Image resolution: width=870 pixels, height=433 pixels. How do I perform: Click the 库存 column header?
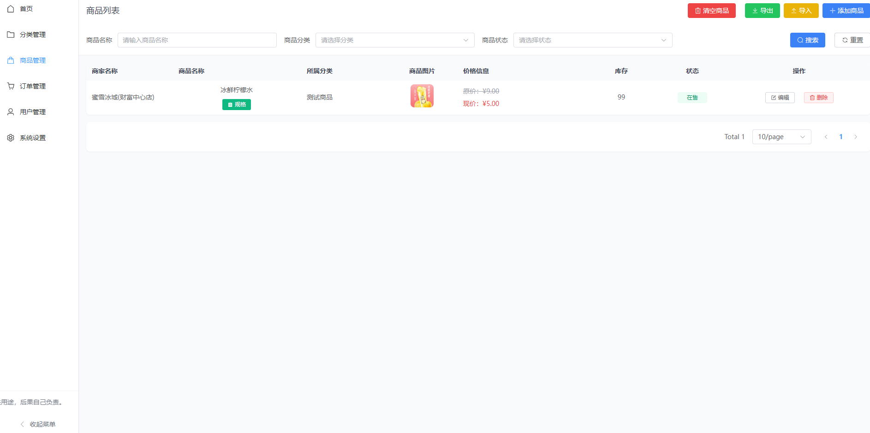click(621, 71)
